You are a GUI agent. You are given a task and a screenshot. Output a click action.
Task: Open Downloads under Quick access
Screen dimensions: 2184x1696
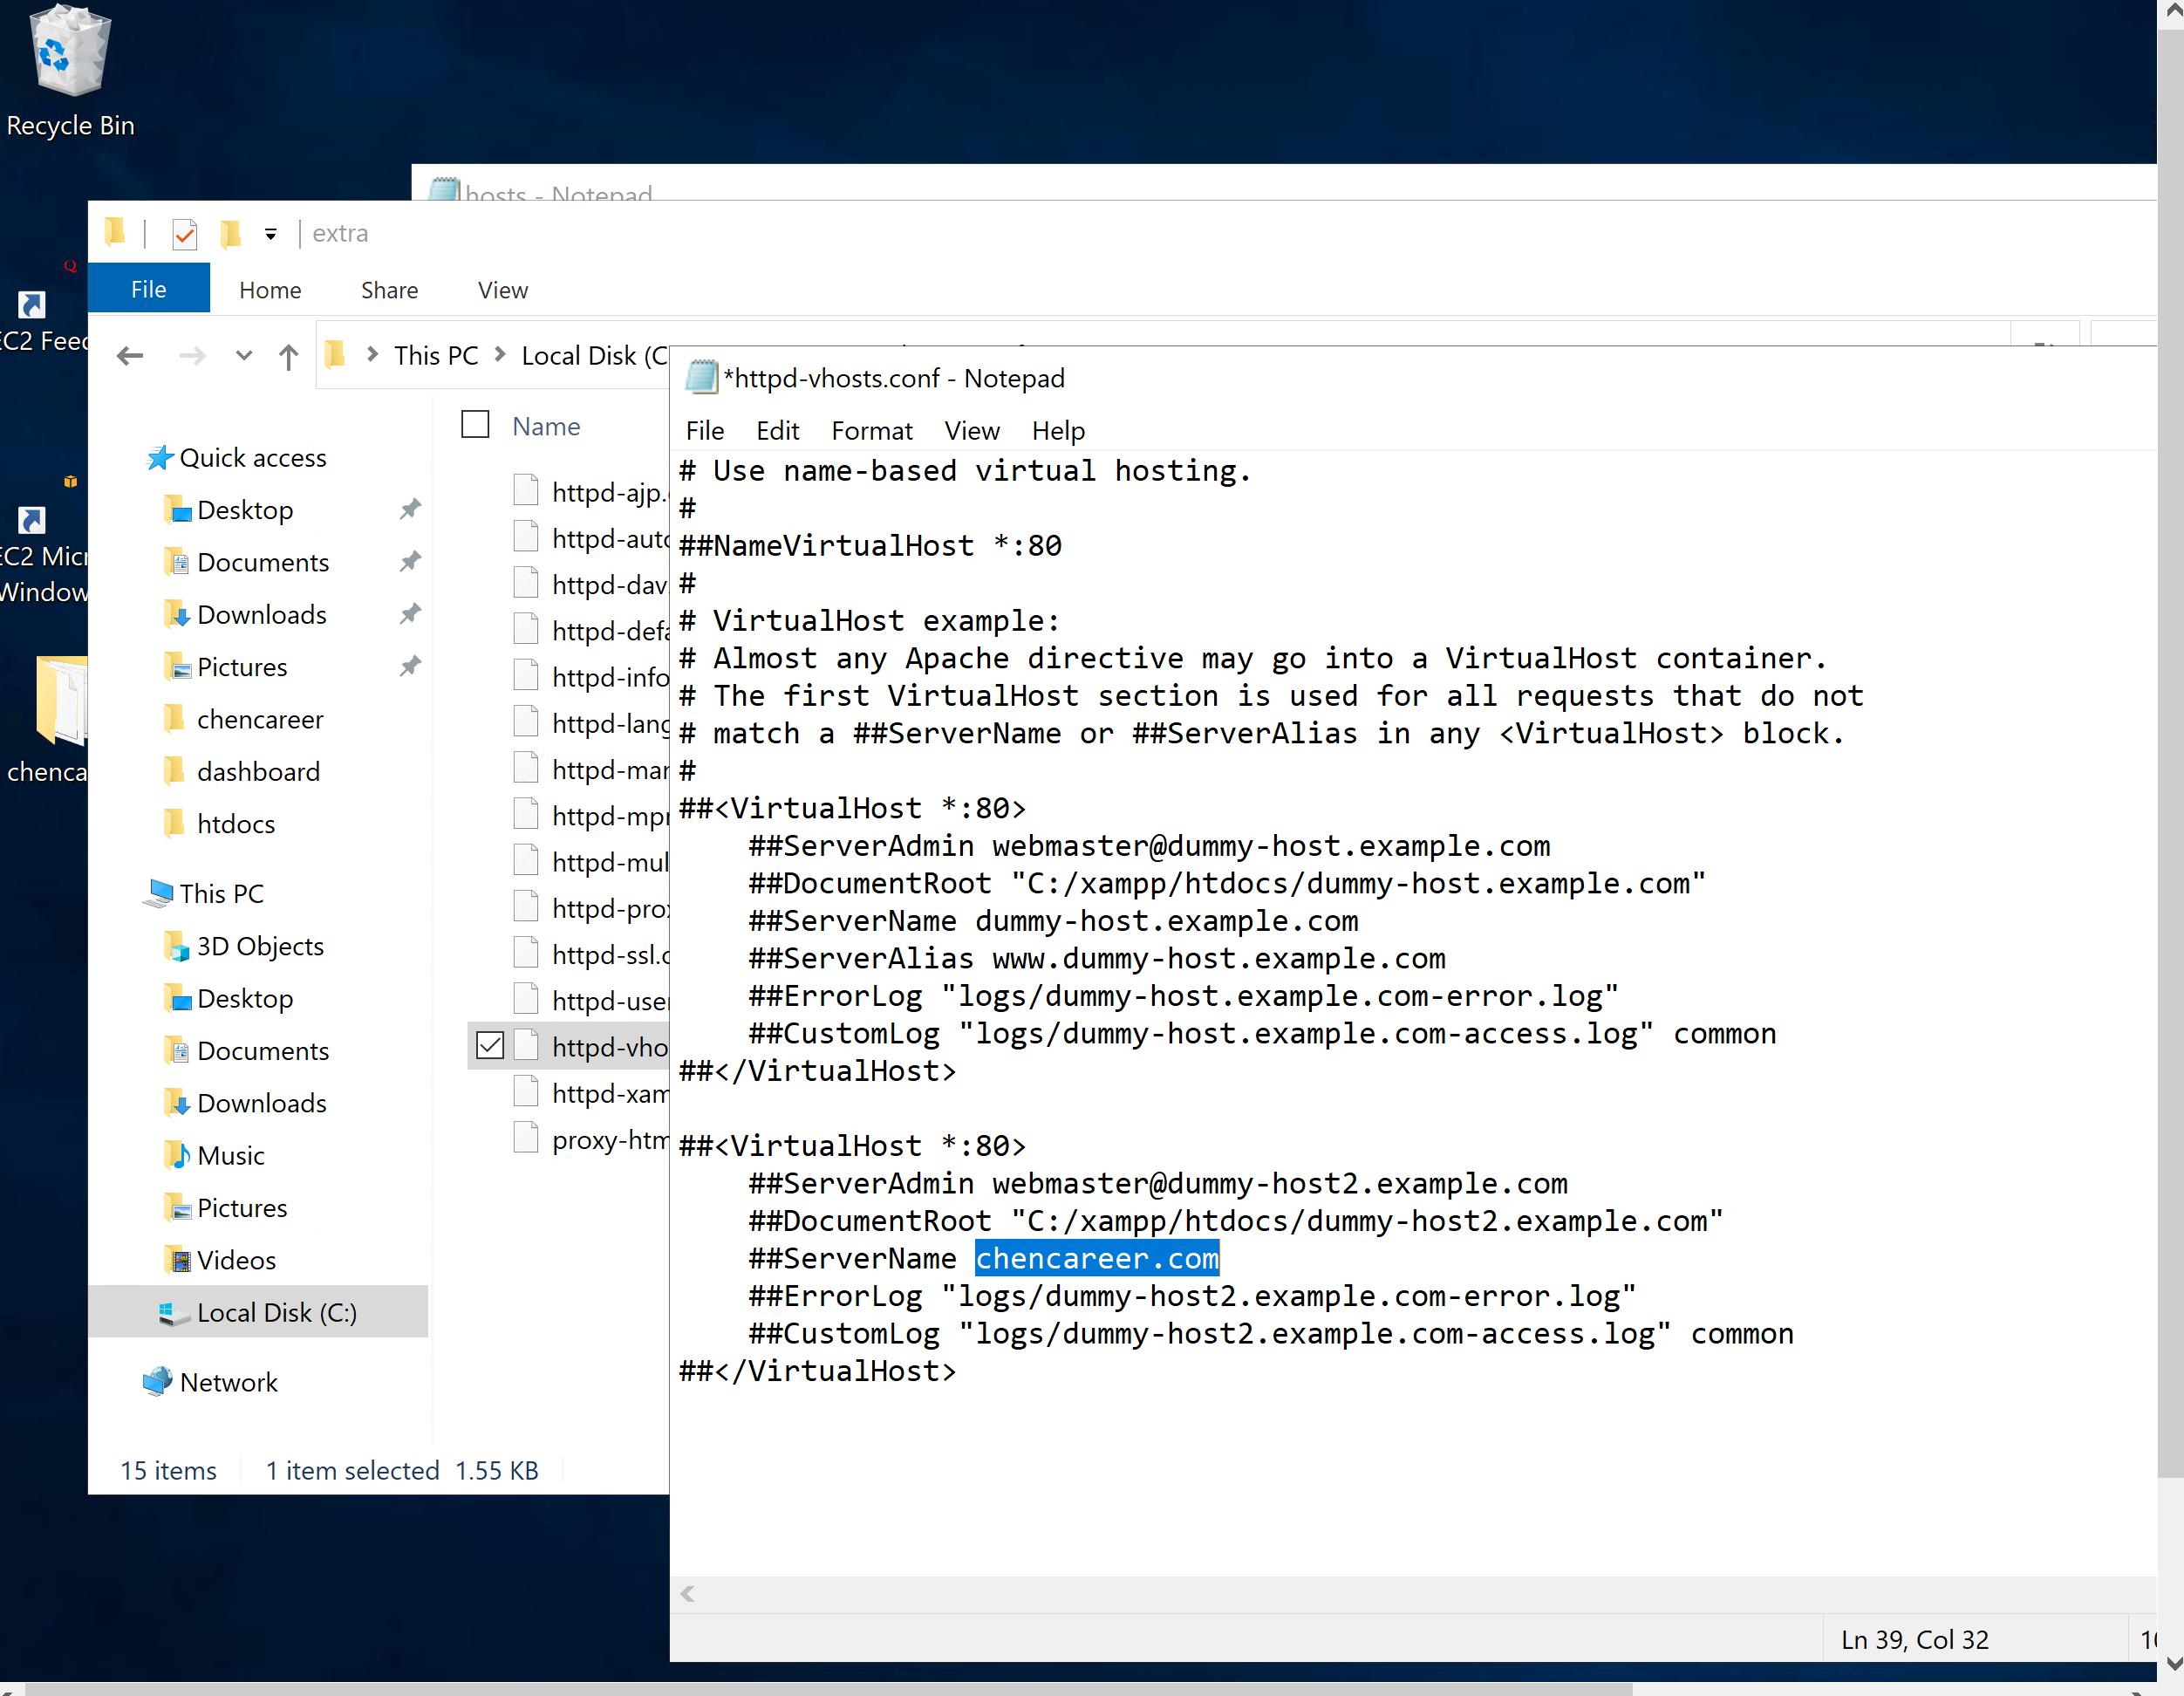[262, 614]
